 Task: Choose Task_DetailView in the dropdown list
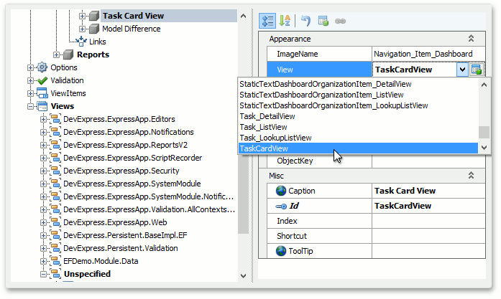coord(358,116)
